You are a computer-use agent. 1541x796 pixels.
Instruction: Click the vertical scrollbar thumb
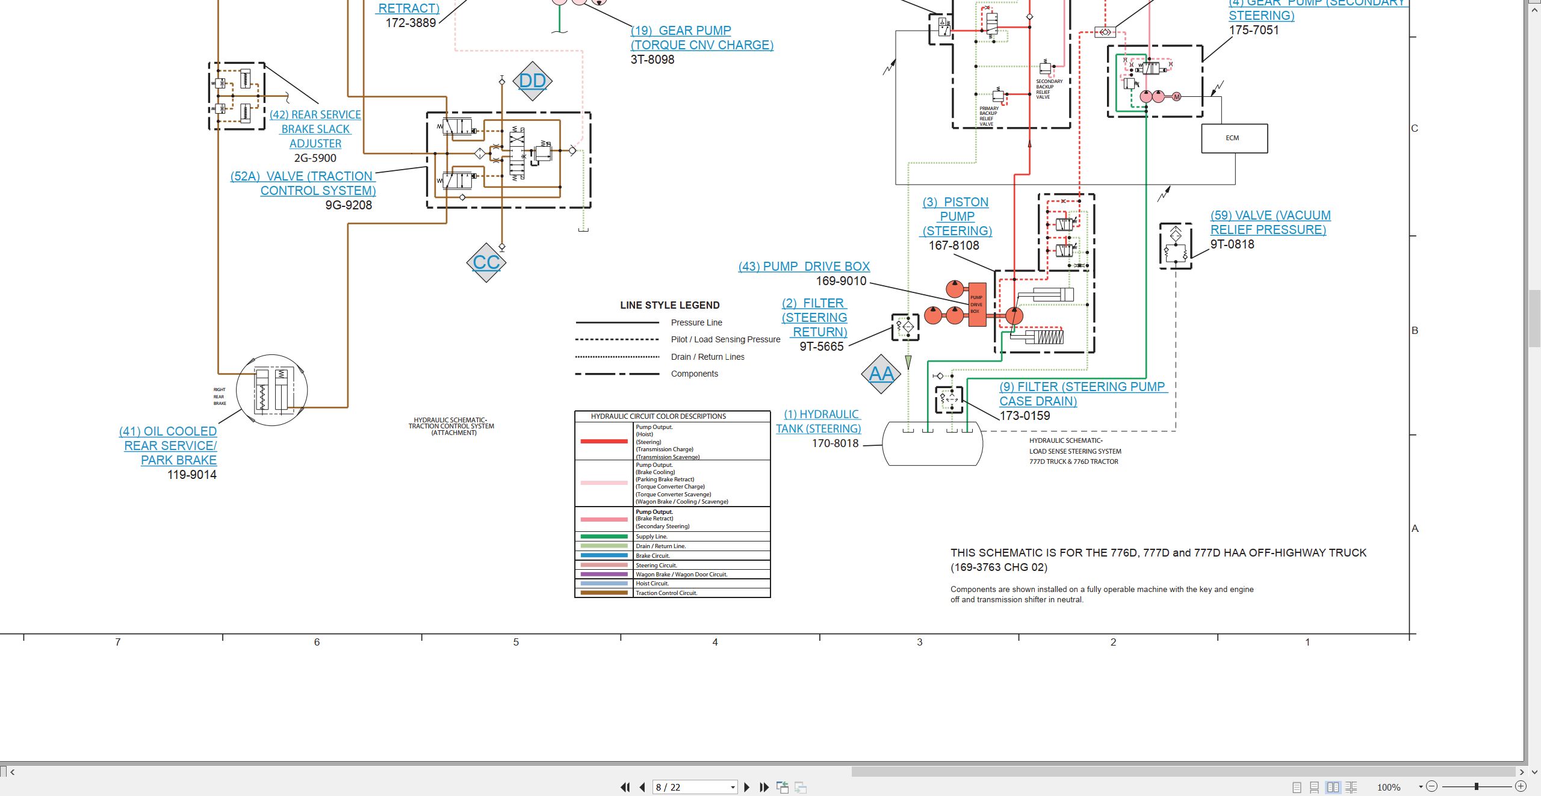tap(1534, 319)
